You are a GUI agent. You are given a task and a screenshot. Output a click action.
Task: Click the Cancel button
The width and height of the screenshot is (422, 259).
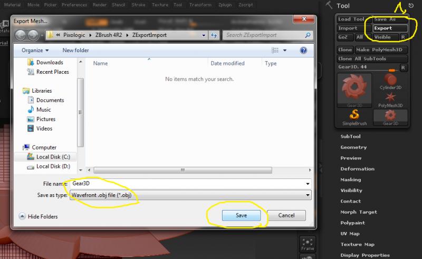[286, 215]
